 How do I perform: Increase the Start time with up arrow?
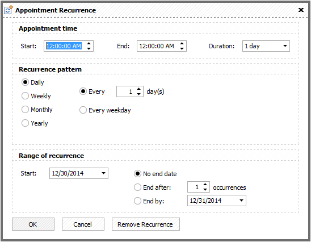pyautogui.click(x=89, y=44)
